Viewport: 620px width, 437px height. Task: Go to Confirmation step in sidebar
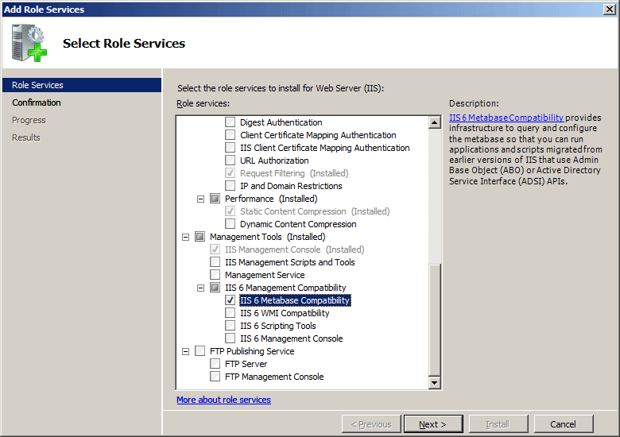[x=37, y=102]
